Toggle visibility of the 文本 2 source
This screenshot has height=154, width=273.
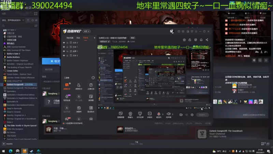click(64, 55)
